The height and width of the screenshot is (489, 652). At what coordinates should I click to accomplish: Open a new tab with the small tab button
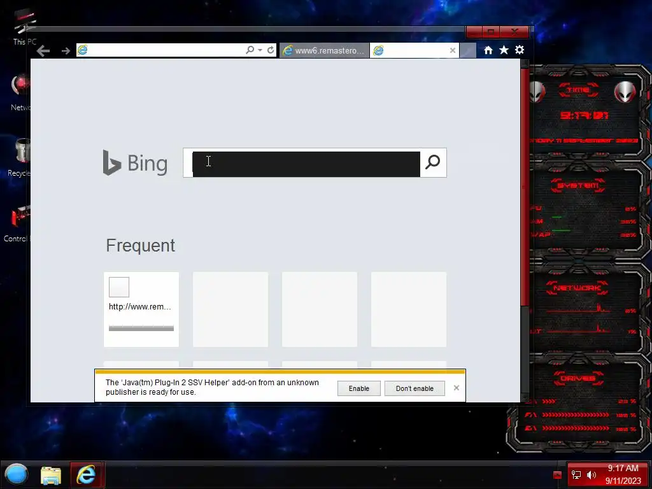point(468,50)
